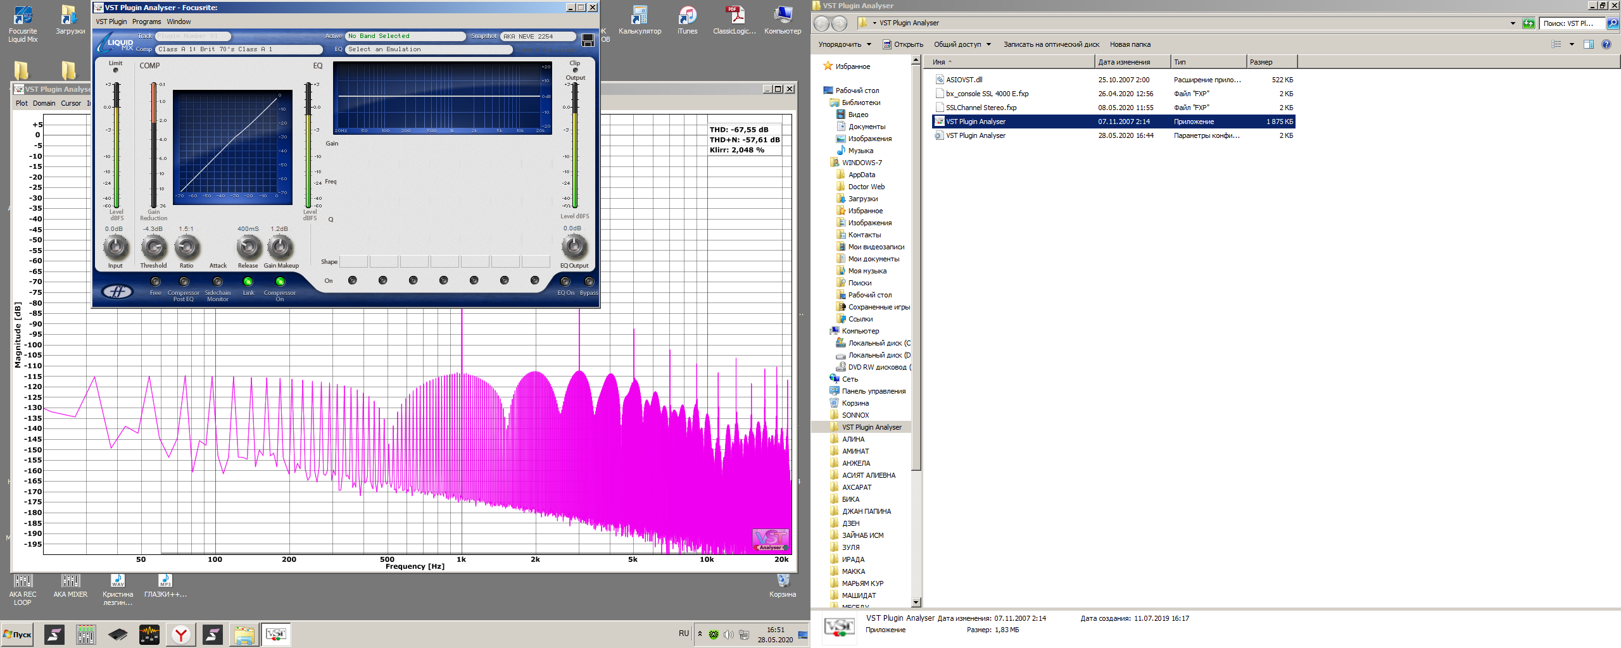Click Записать на оптический диск
Screen dimensions: 1621x648
[1051, 44]
